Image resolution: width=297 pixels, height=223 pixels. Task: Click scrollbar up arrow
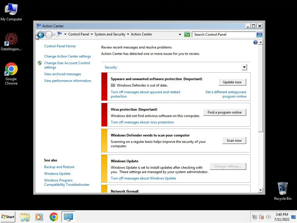point(261,42)
